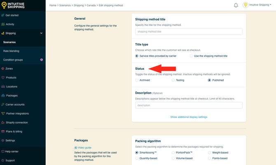Choose the Weight-based packing algorithm
Viewport: 276px width, 165px height.
[209, 153]
